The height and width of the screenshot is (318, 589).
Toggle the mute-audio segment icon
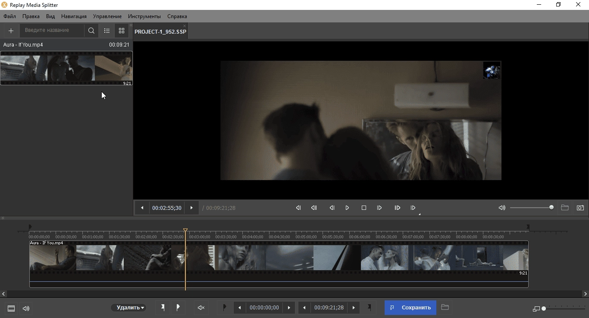coord(201,308)
